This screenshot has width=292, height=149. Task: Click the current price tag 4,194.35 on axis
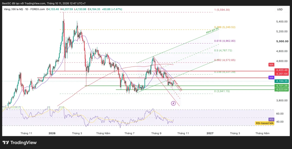[282, 81]
